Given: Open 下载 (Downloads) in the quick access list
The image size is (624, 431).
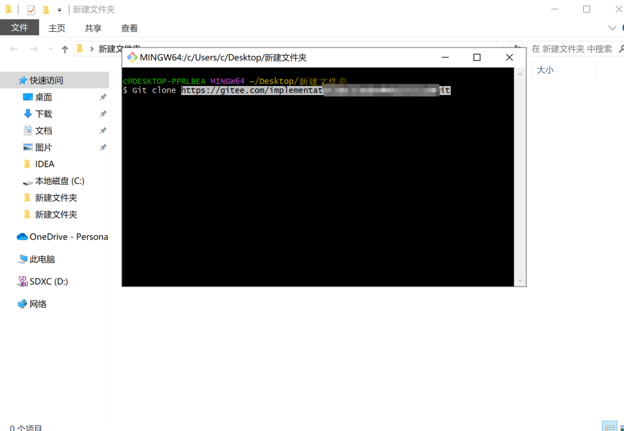Looking at the screenshot, I should (x=43, y=114).
